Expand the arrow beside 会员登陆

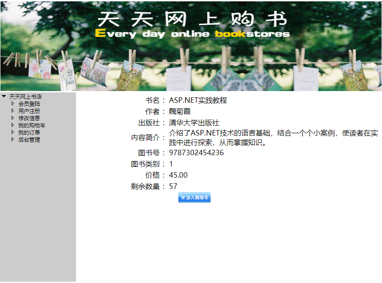click(13, 104)
